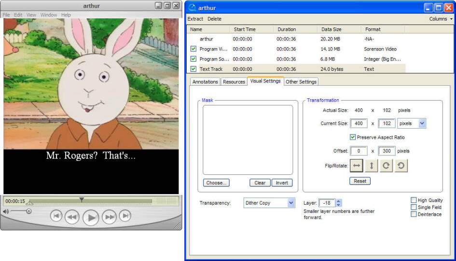Click the Layer value field
Image resolution: width=456 pixels, height=261 pixels.
[x=327, y=203]
